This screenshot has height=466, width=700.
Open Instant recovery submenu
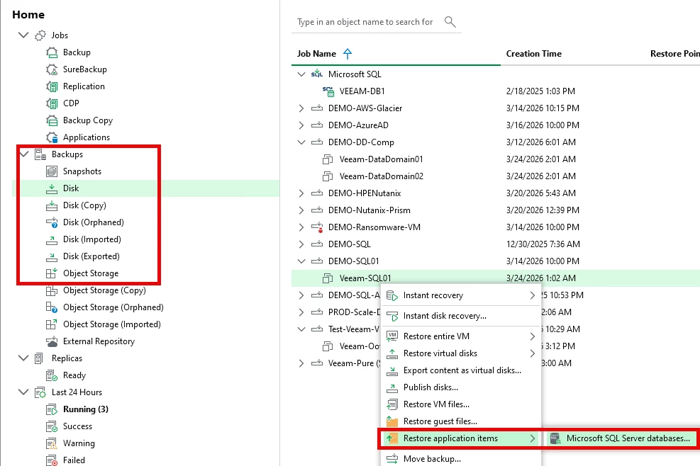(x=461, y=295)
